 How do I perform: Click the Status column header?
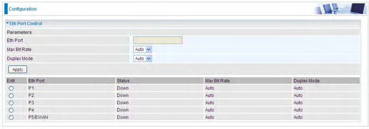[123, 81]
